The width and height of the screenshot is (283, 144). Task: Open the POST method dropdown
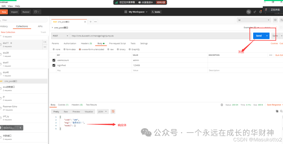click(61, 36)
